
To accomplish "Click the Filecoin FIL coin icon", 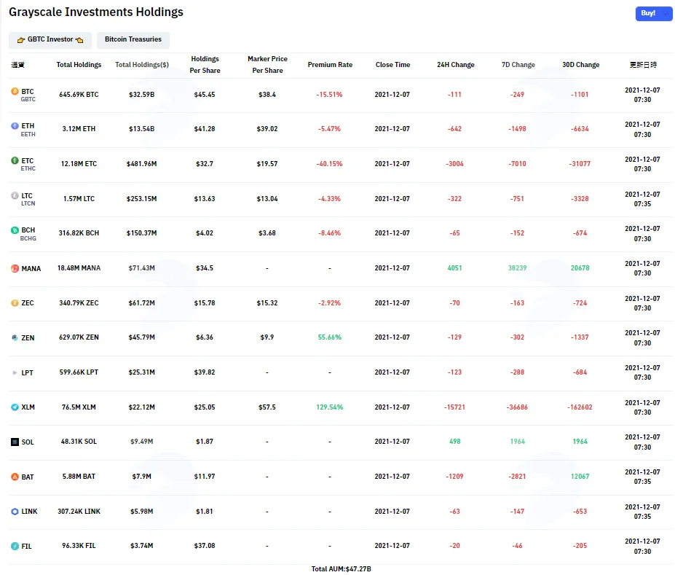I will tap(15, 546).
